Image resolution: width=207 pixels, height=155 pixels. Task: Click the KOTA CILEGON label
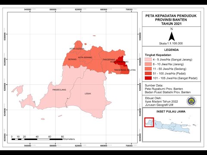coord(77,49)
